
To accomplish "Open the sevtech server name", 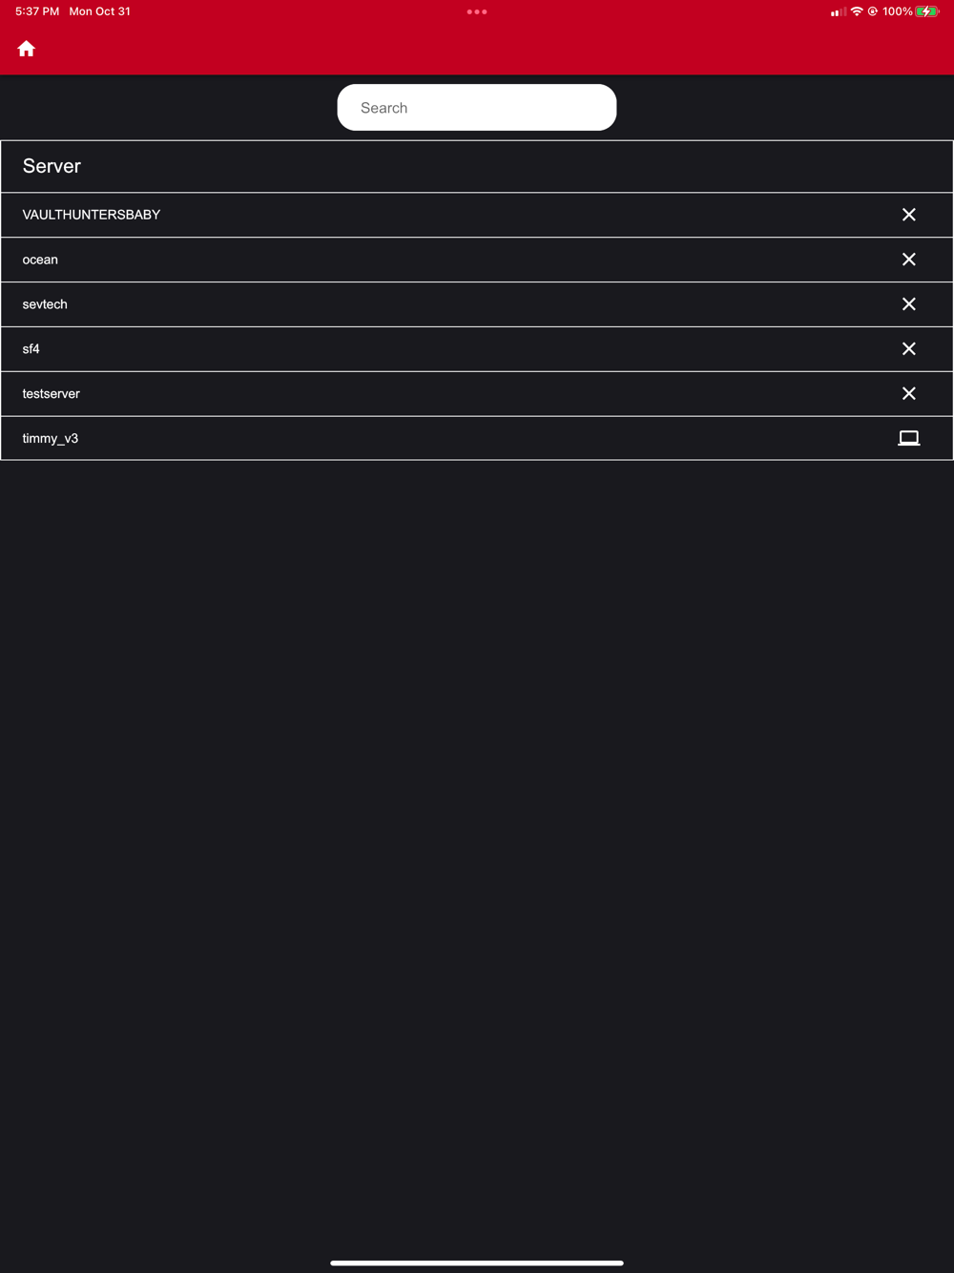I will [45, 304].
